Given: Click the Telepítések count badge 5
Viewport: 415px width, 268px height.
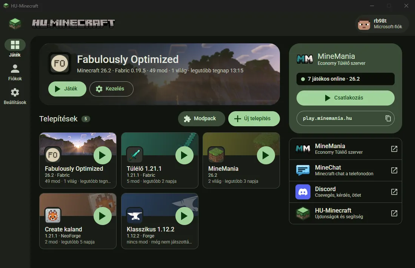Looking at the screenshot, I should tap(86, 119).
